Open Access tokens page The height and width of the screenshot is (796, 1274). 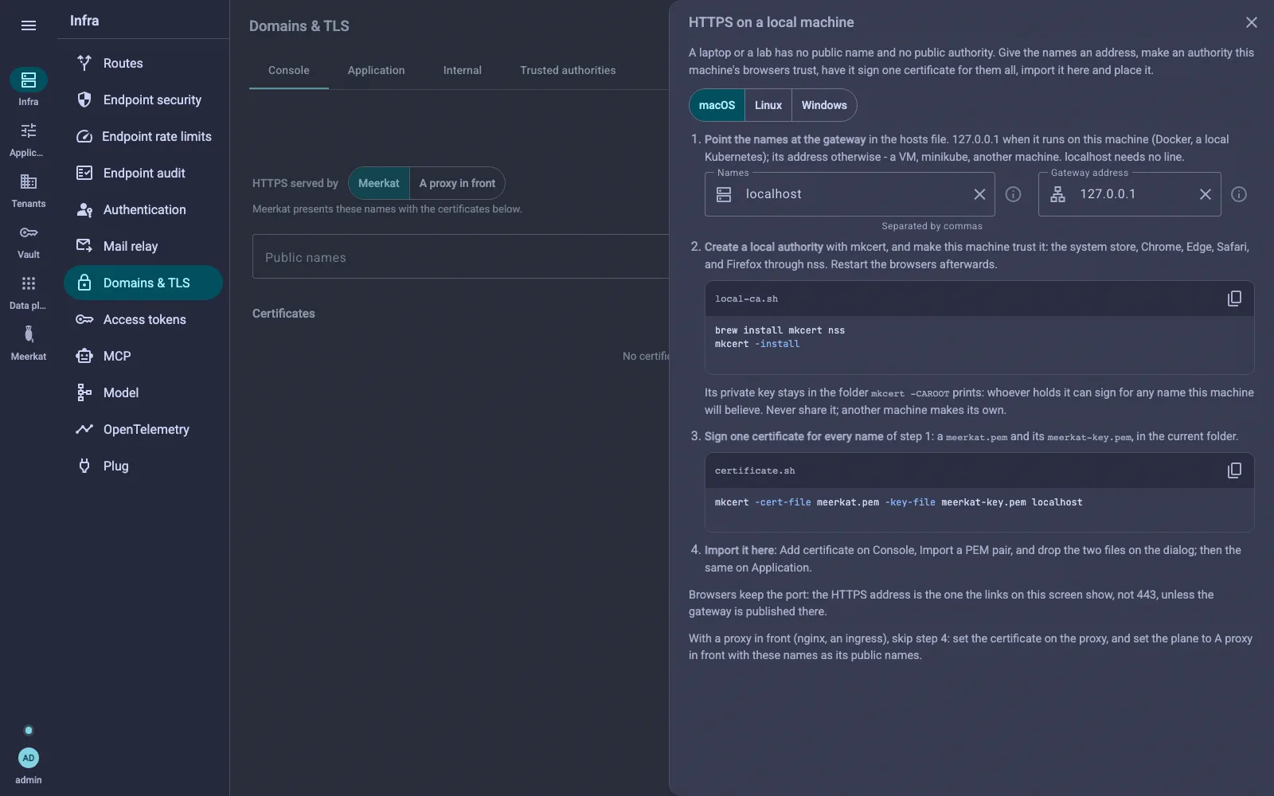pyautogui.click(x=143, y=319)
